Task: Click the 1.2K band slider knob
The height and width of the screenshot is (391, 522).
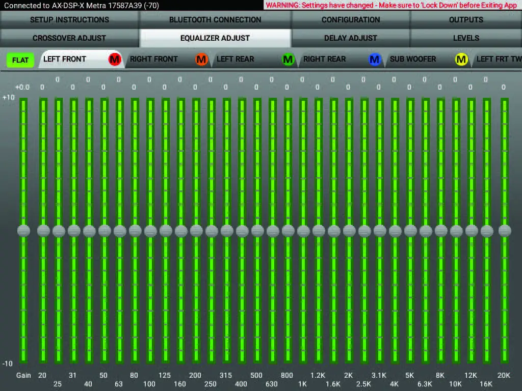Action: (319, 231)
